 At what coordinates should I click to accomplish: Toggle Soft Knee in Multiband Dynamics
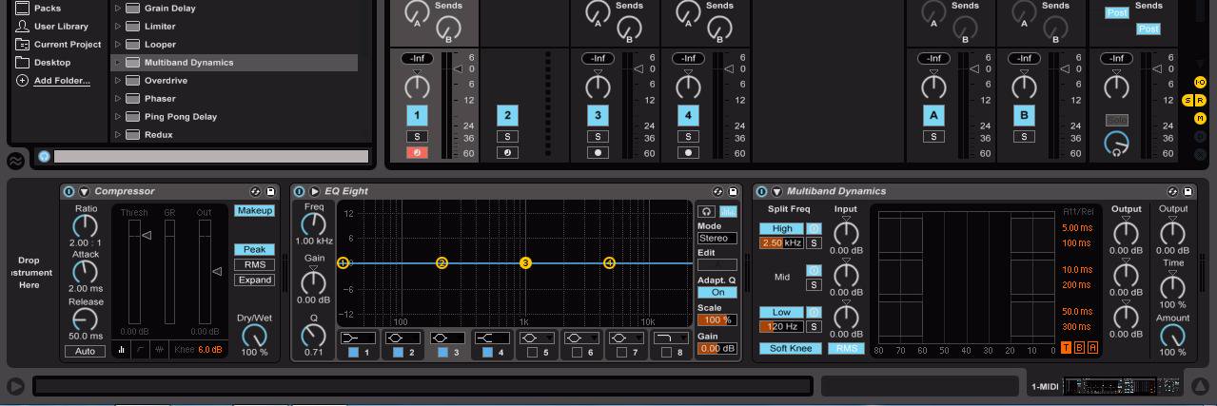791,348
